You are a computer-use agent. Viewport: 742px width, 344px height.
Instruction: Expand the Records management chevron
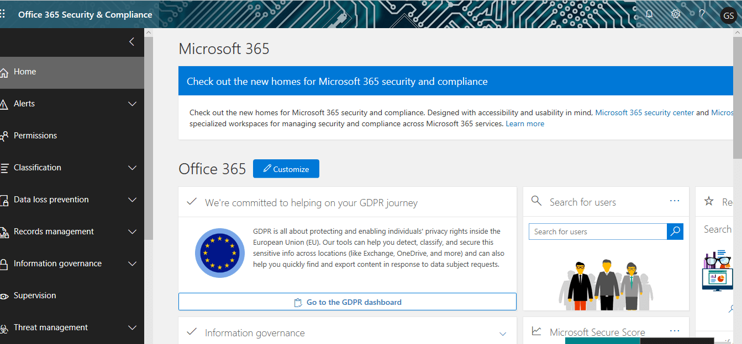pos(133,232)
